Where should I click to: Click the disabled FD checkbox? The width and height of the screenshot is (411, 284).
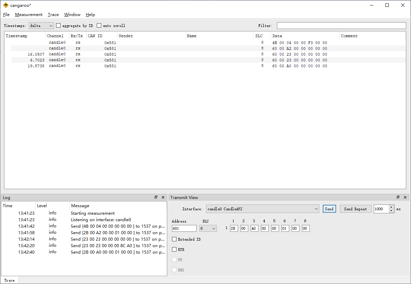point(177,260)
